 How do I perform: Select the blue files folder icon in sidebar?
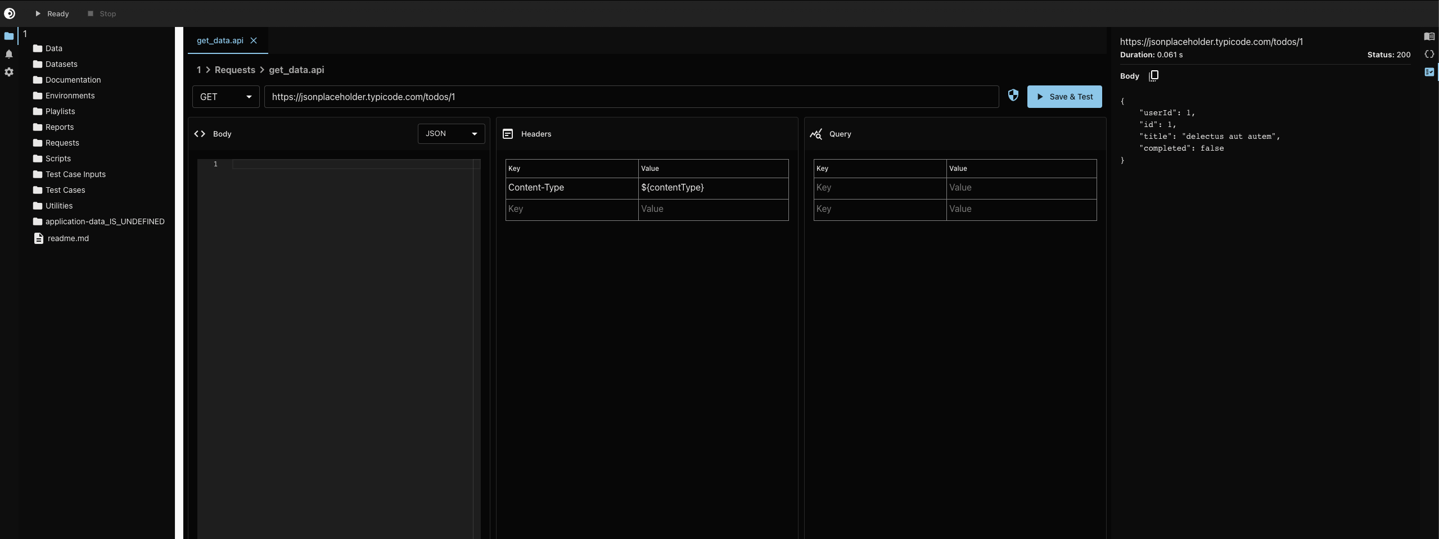9,36
